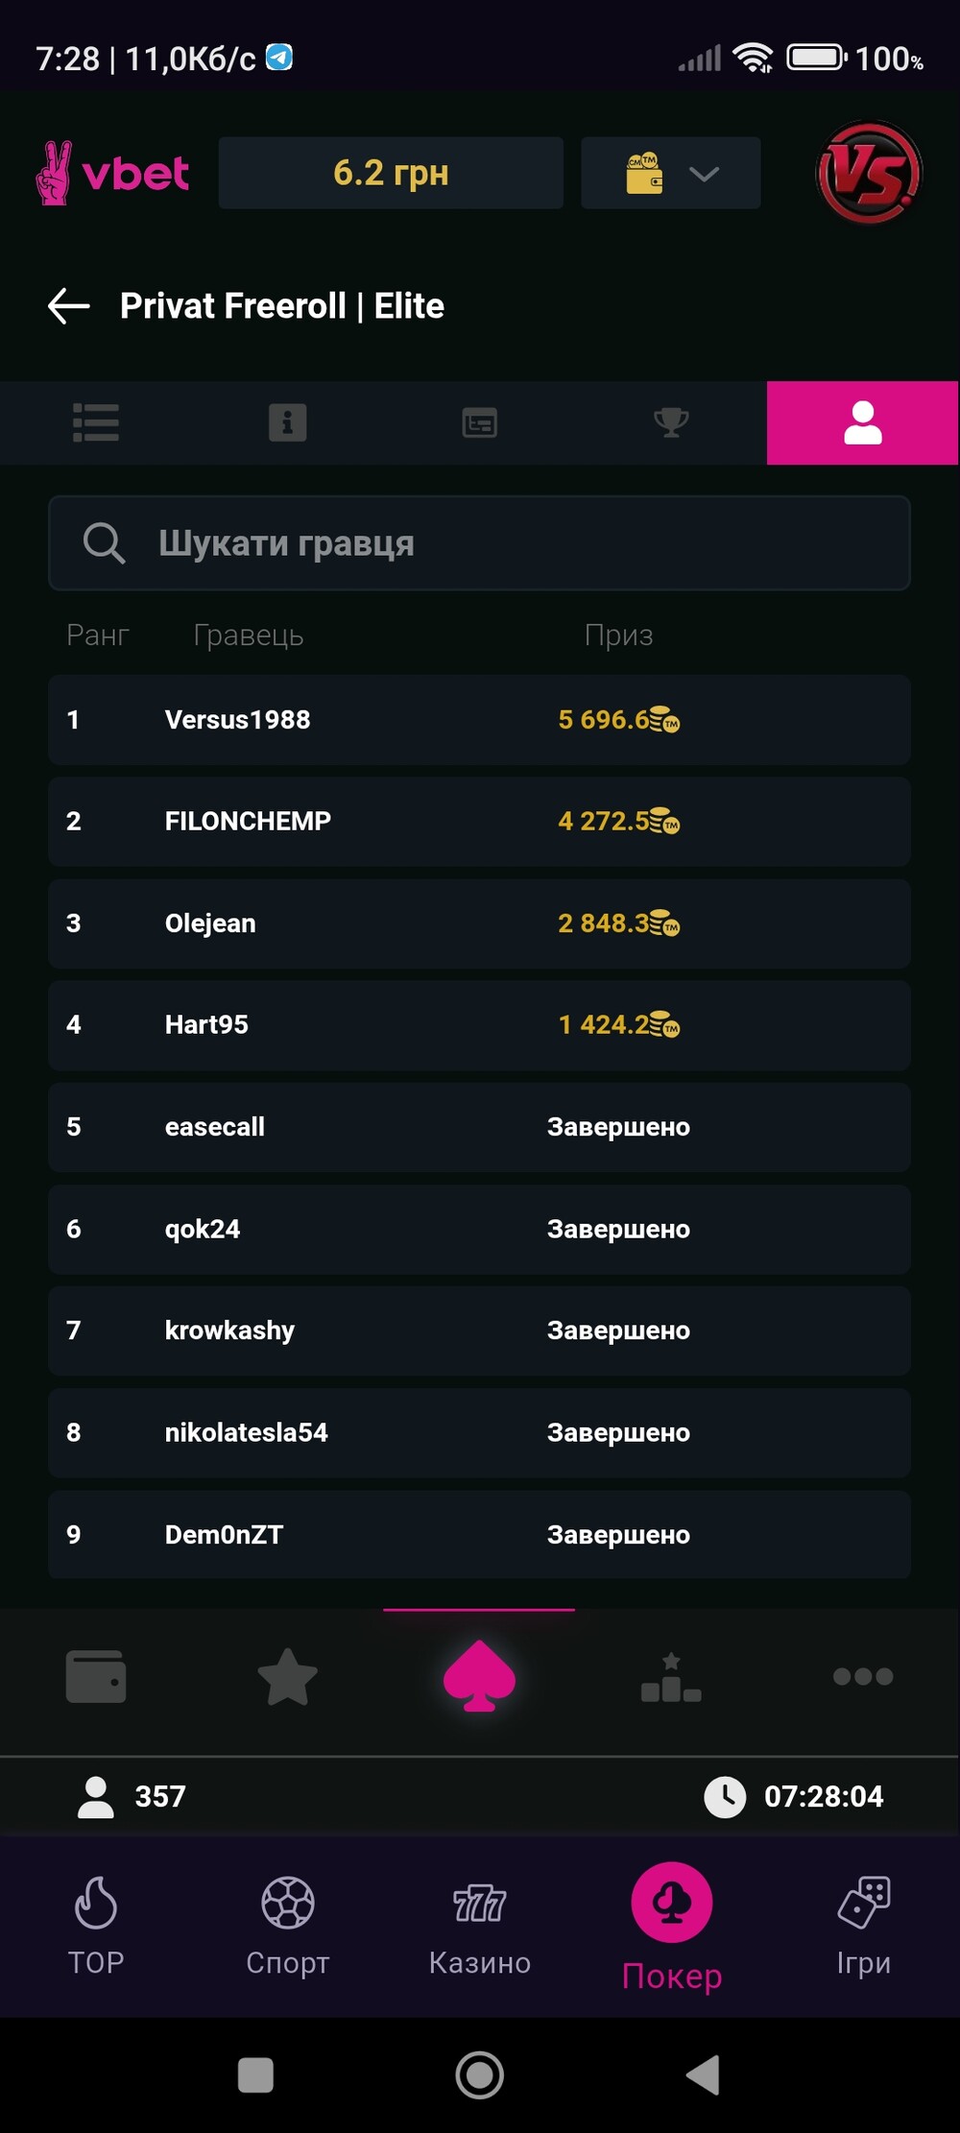Tap the back arrow beside Privat Freeroll
Viewport: 960px width, 2133px height.
click(69, 306)
